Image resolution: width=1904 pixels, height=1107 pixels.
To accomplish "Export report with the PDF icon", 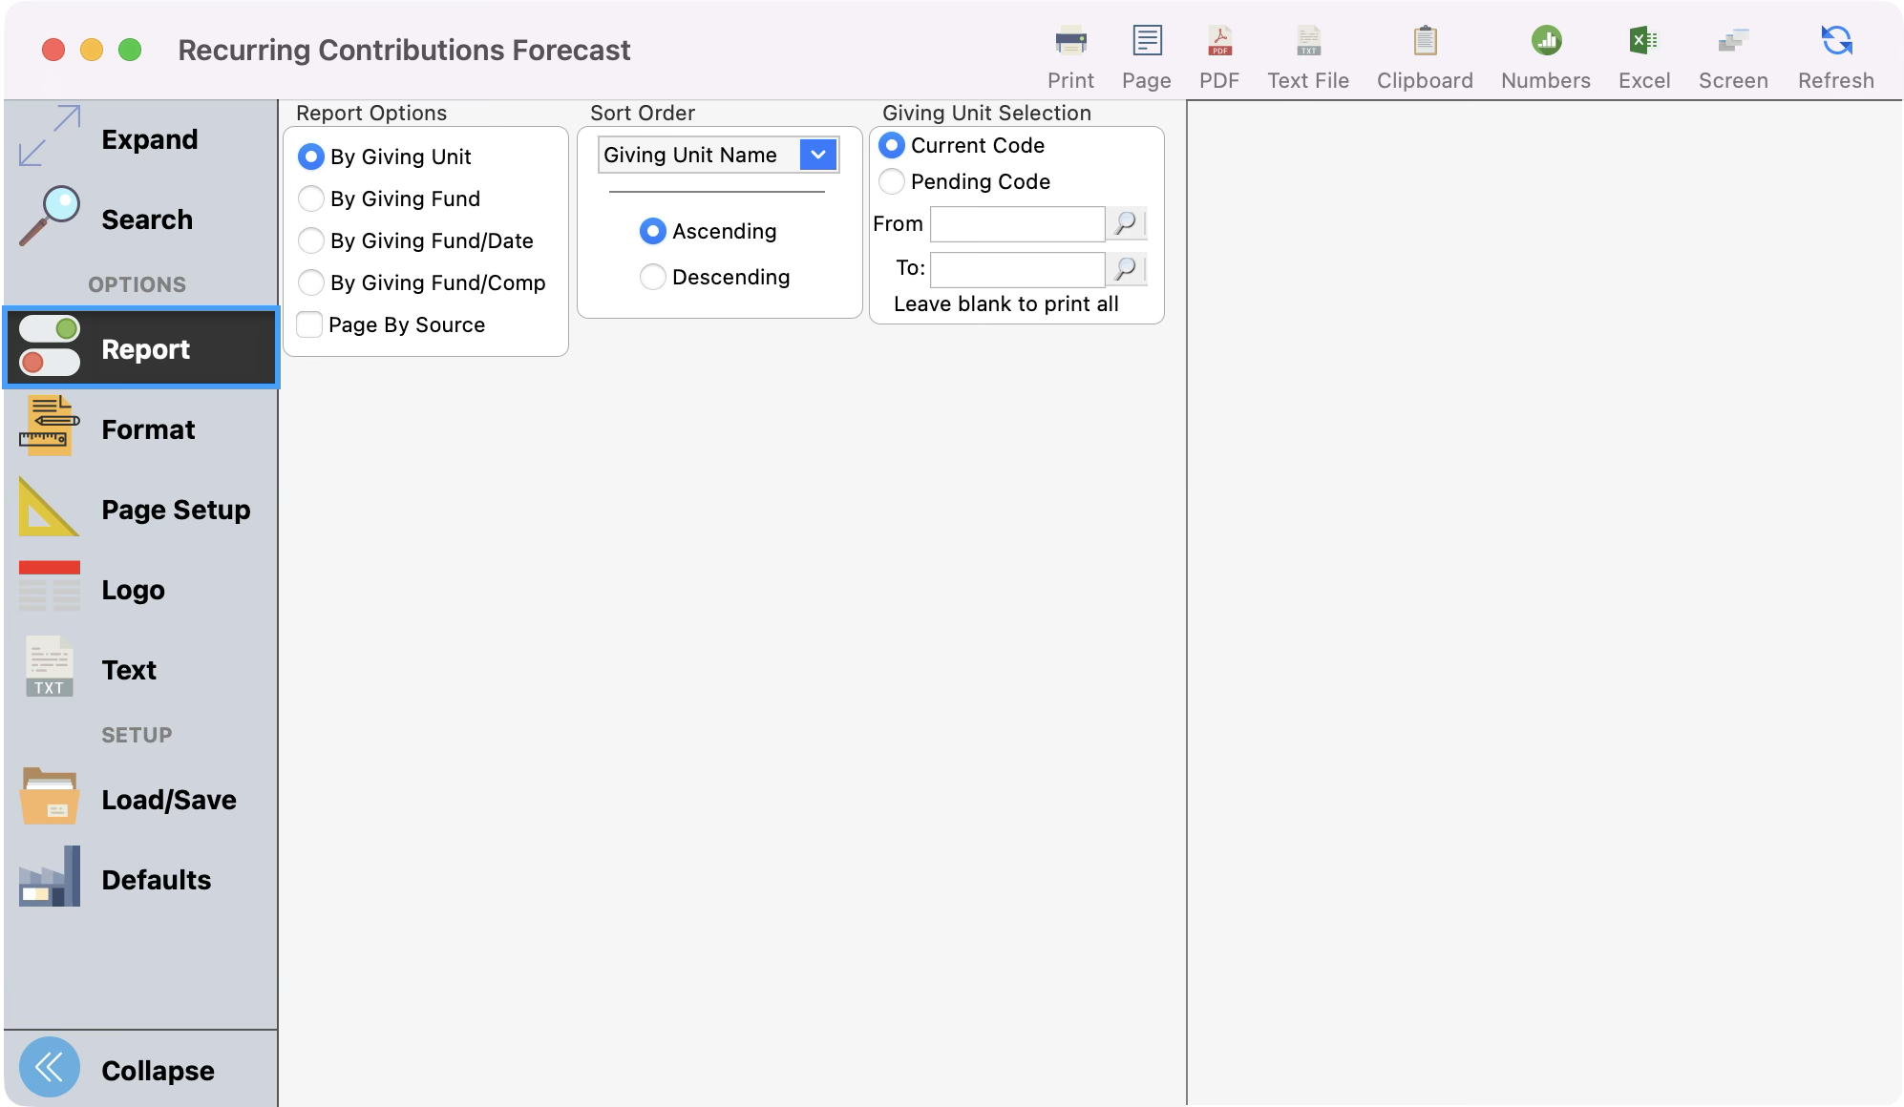I will click(1219, 41).
